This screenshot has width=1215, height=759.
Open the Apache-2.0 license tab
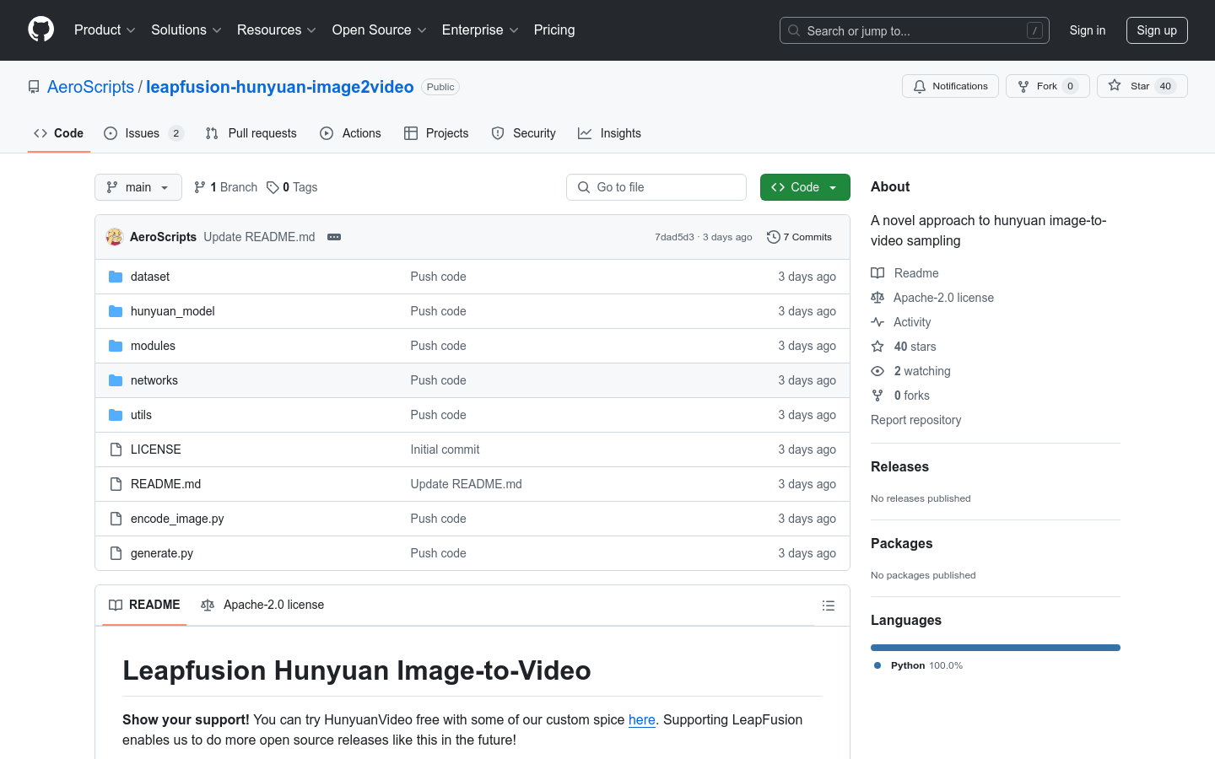pyautogui.click(x=262, y=605)
